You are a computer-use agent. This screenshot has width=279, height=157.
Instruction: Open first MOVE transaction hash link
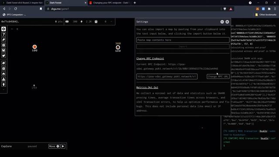(x=263, y=131)
